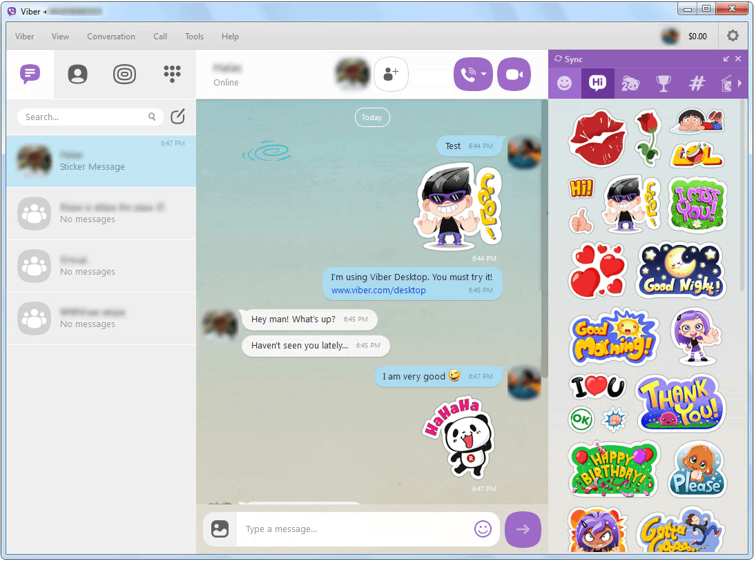Select the trophy sticker pack tab
Viewport: 754px width, 561px height.
point(664,83)
